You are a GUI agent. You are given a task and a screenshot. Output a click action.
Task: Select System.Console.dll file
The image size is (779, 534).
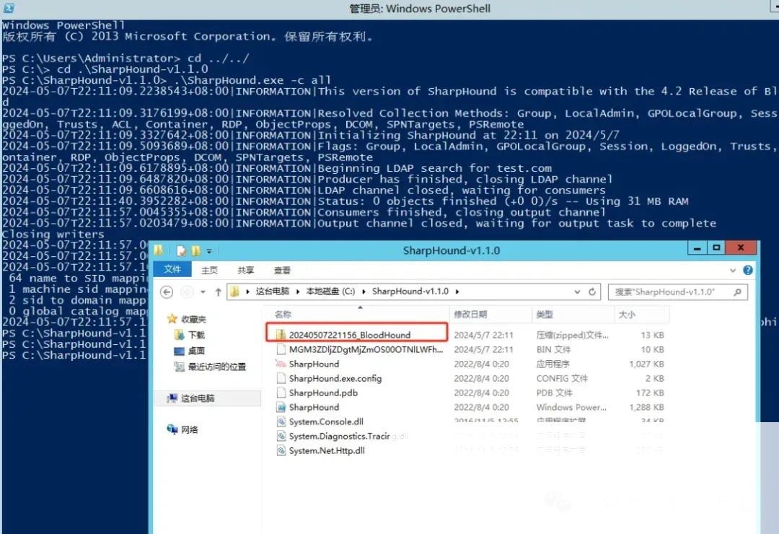[326, 421]
